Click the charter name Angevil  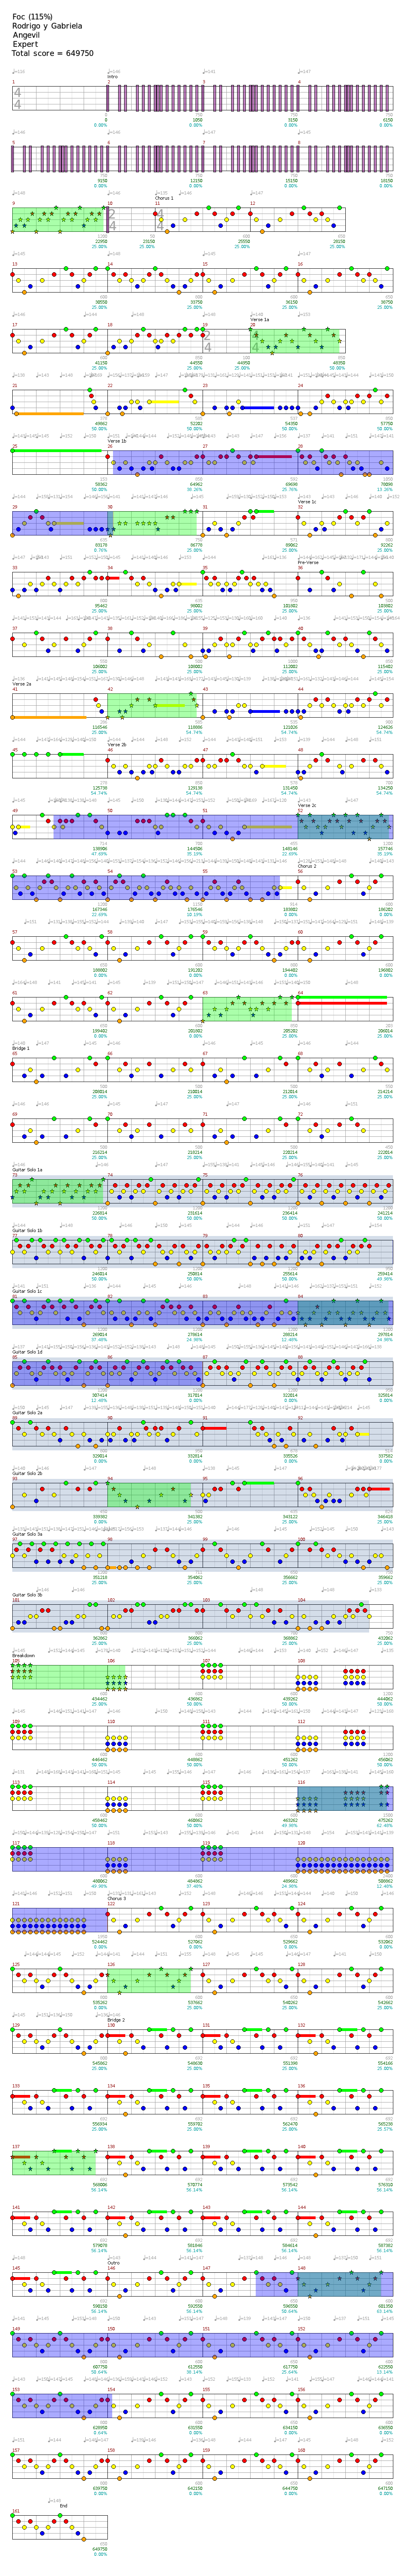tap(27, 35)
